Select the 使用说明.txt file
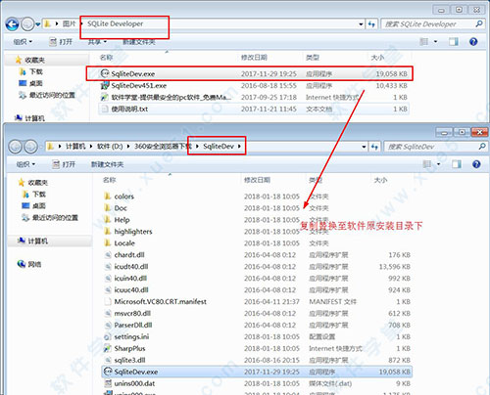The image size is (490, 395). [254, 110]
